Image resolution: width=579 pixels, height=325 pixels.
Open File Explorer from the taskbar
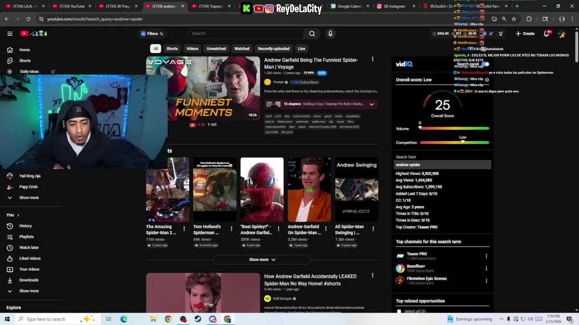click(x=153, y=319)
